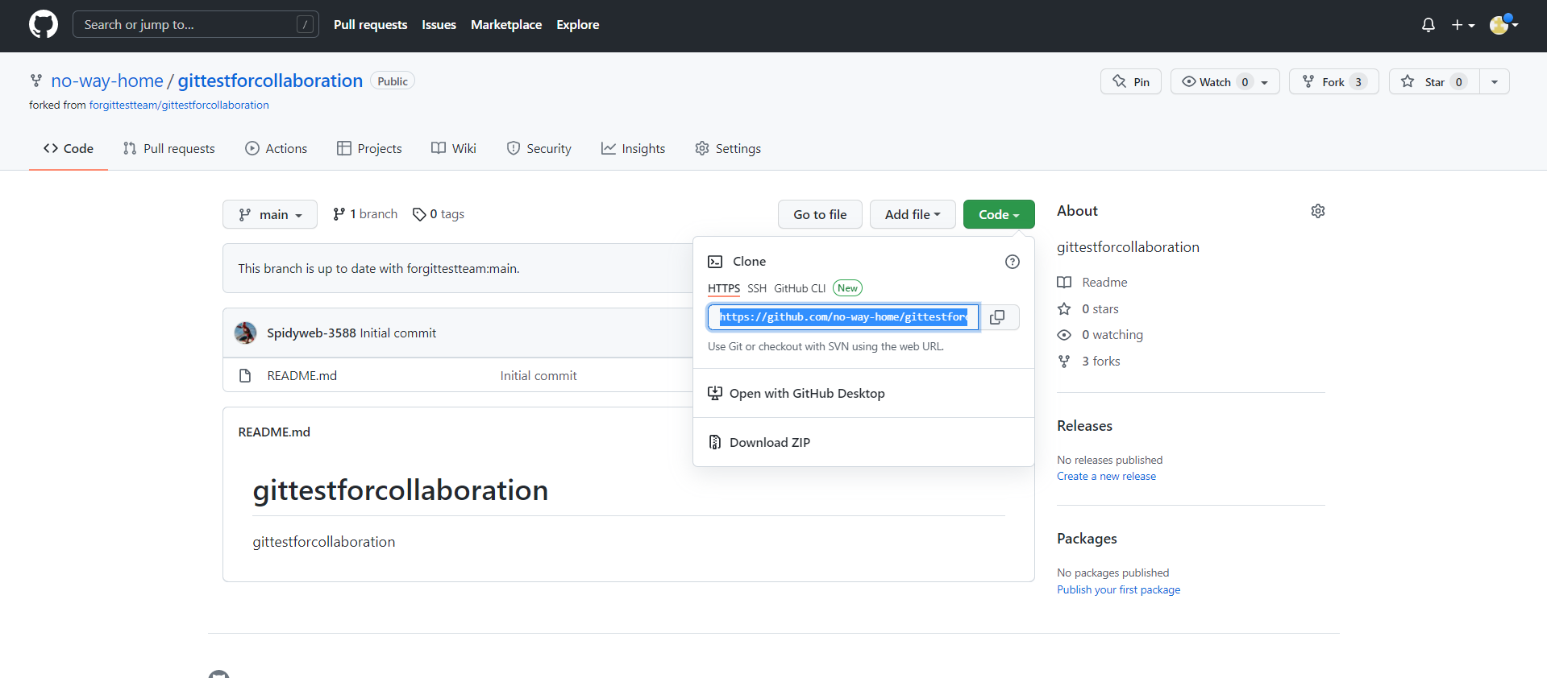Open the Packages heading link
The height and width of the screenshot is (678, 1547).
pos(1087,539)
